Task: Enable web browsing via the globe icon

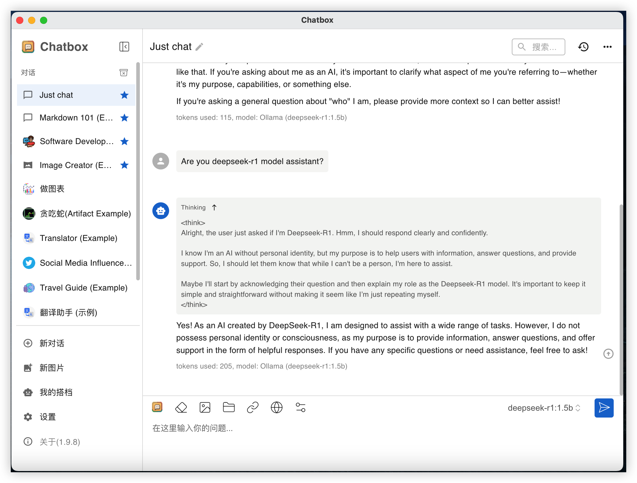Action: coord(277,407)
